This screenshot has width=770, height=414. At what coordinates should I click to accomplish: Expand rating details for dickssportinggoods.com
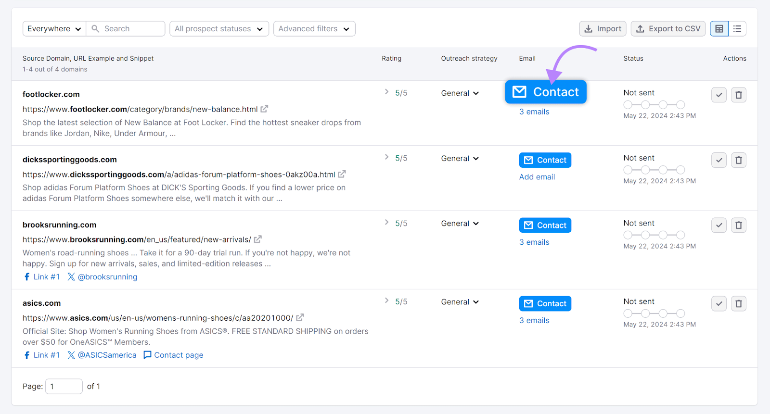pos(386,157)
